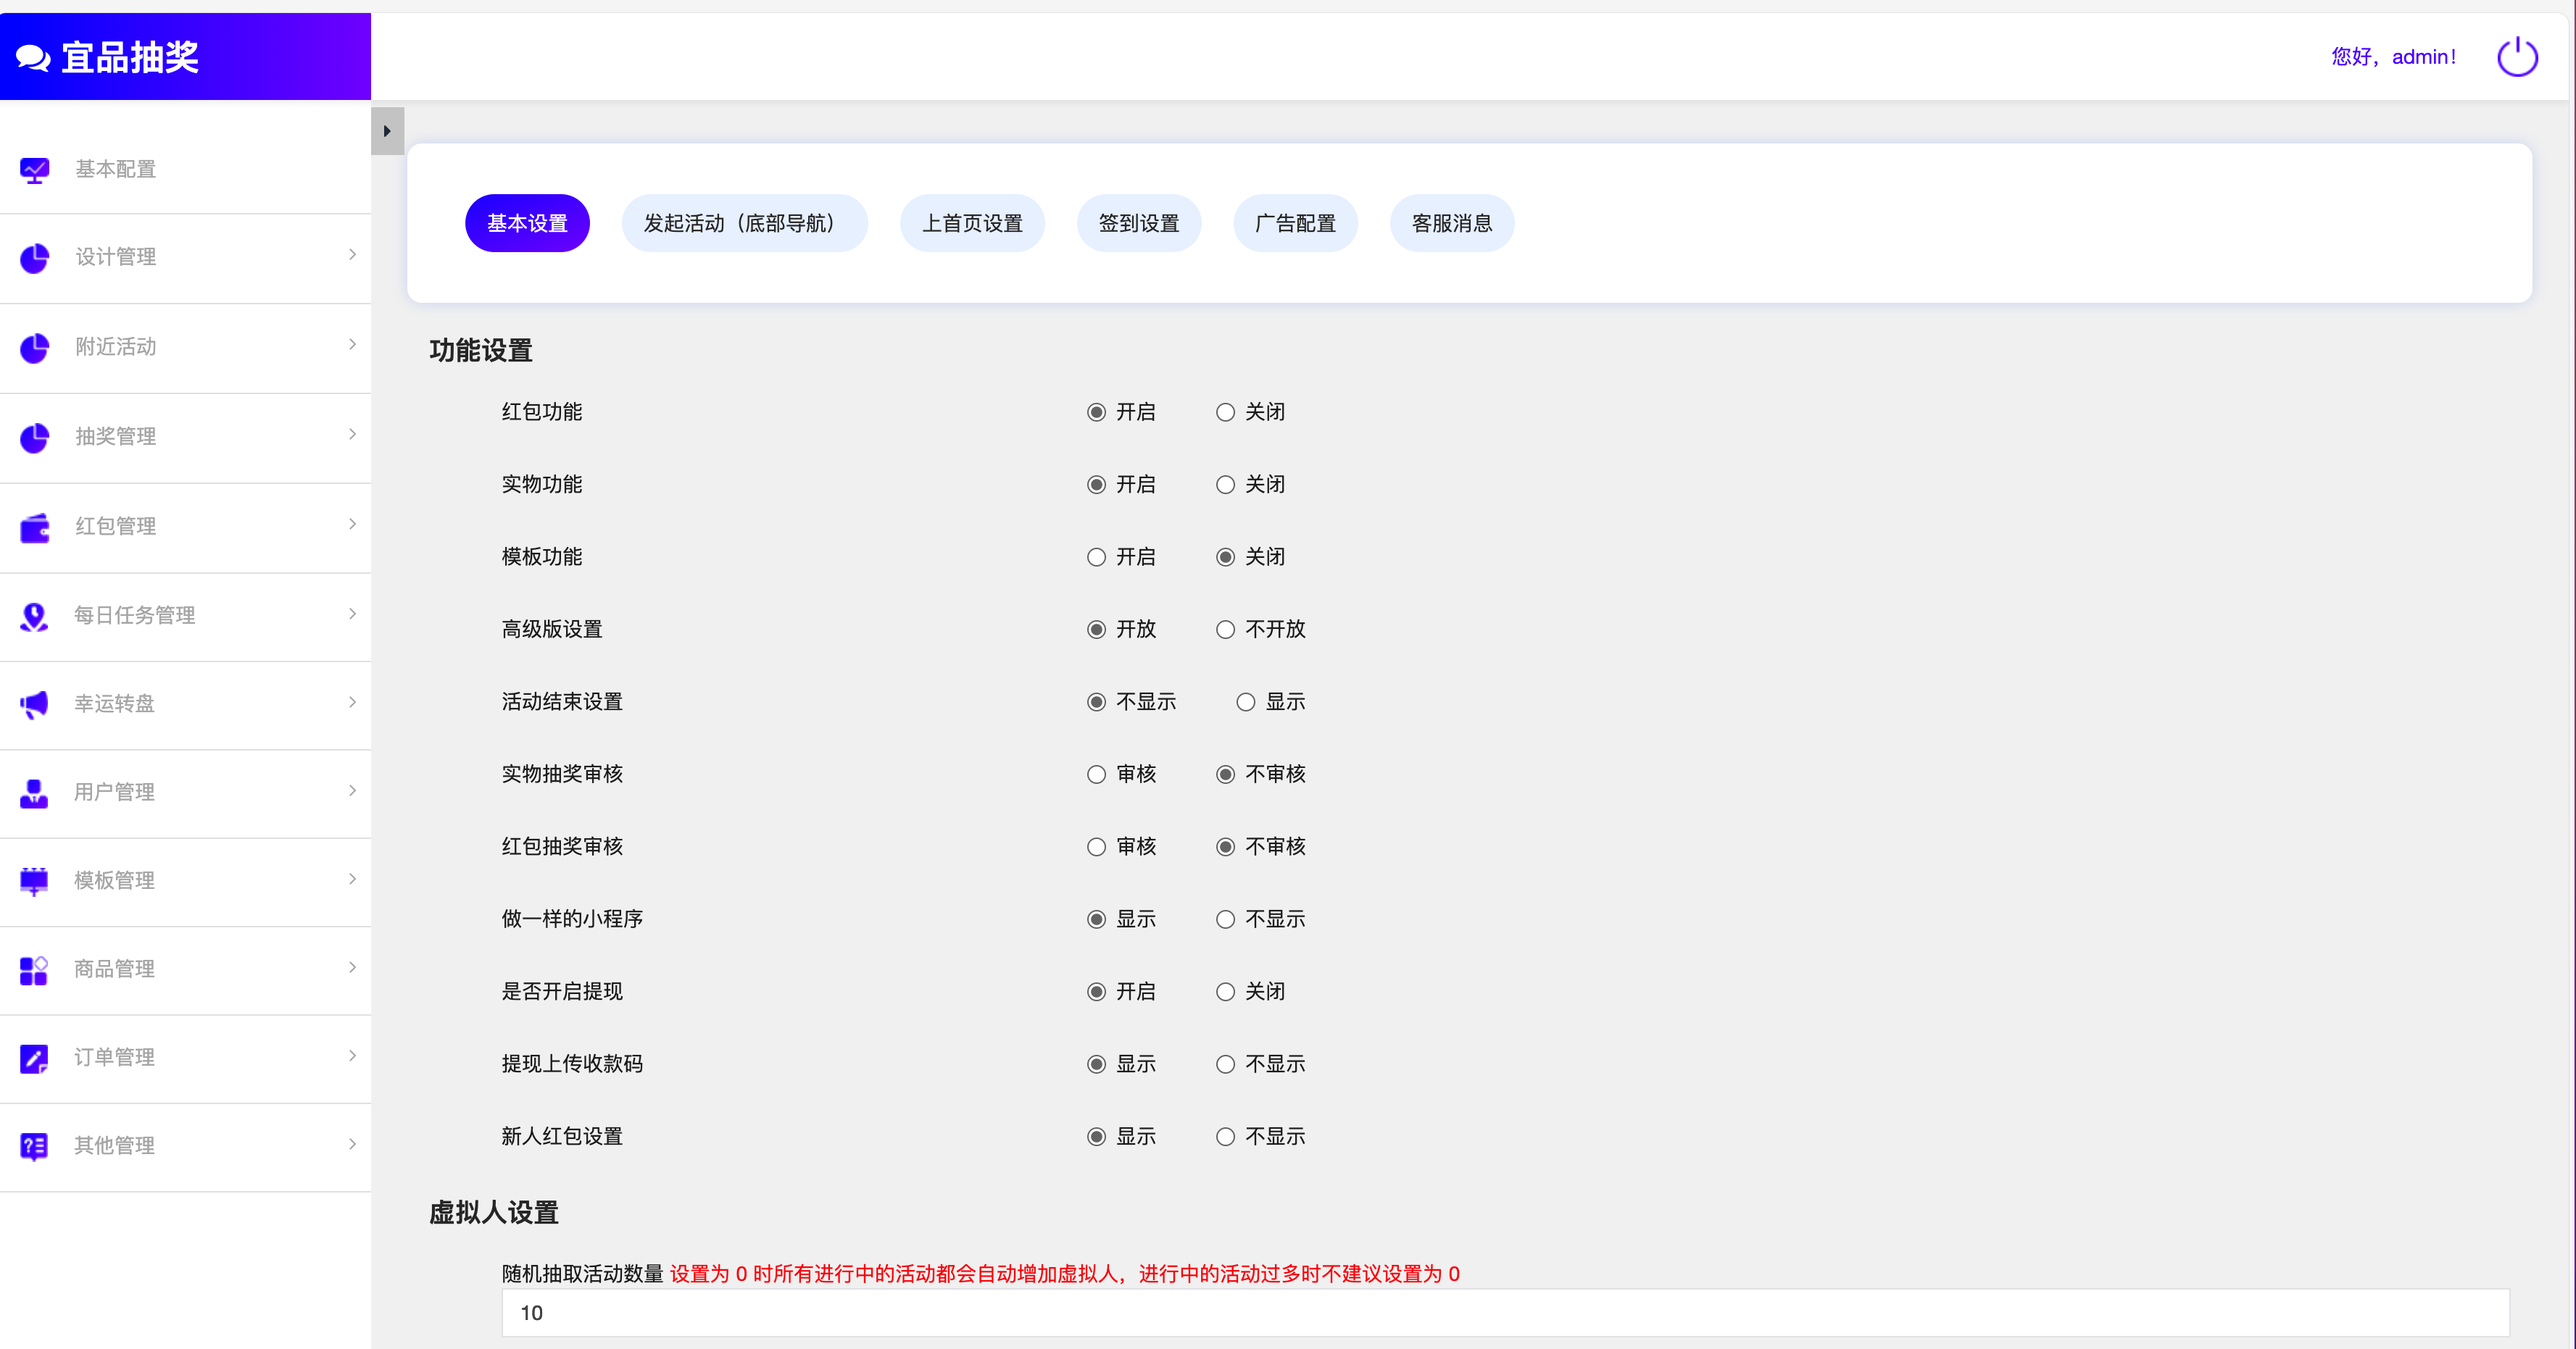Click the 您好，admin! greeting link
The height and width of the screenshot is (1349, 2576).
click(2393, 57)
